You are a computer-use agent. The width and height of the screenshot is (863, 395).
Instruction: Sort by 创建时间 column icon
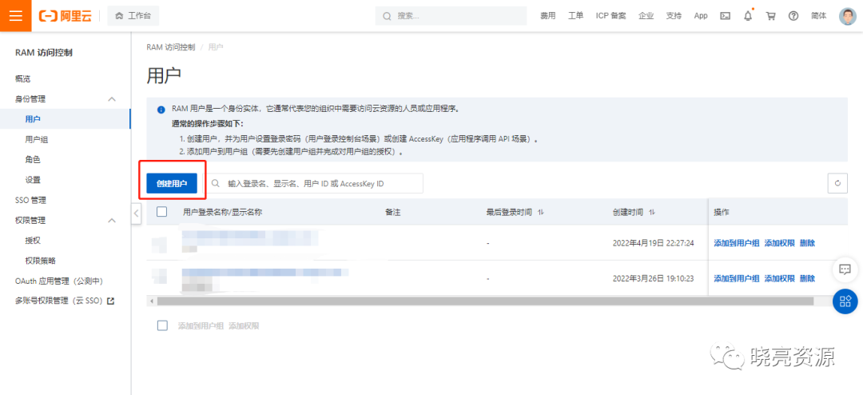[x=652, y=212]
